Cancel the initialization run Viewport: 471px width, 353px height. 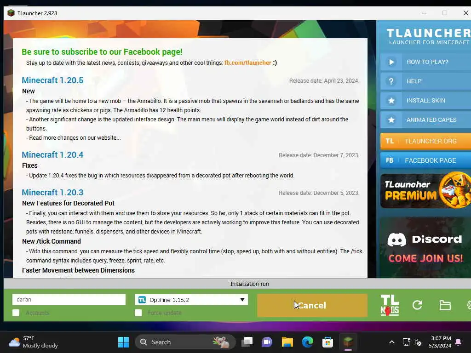point(312,305)
